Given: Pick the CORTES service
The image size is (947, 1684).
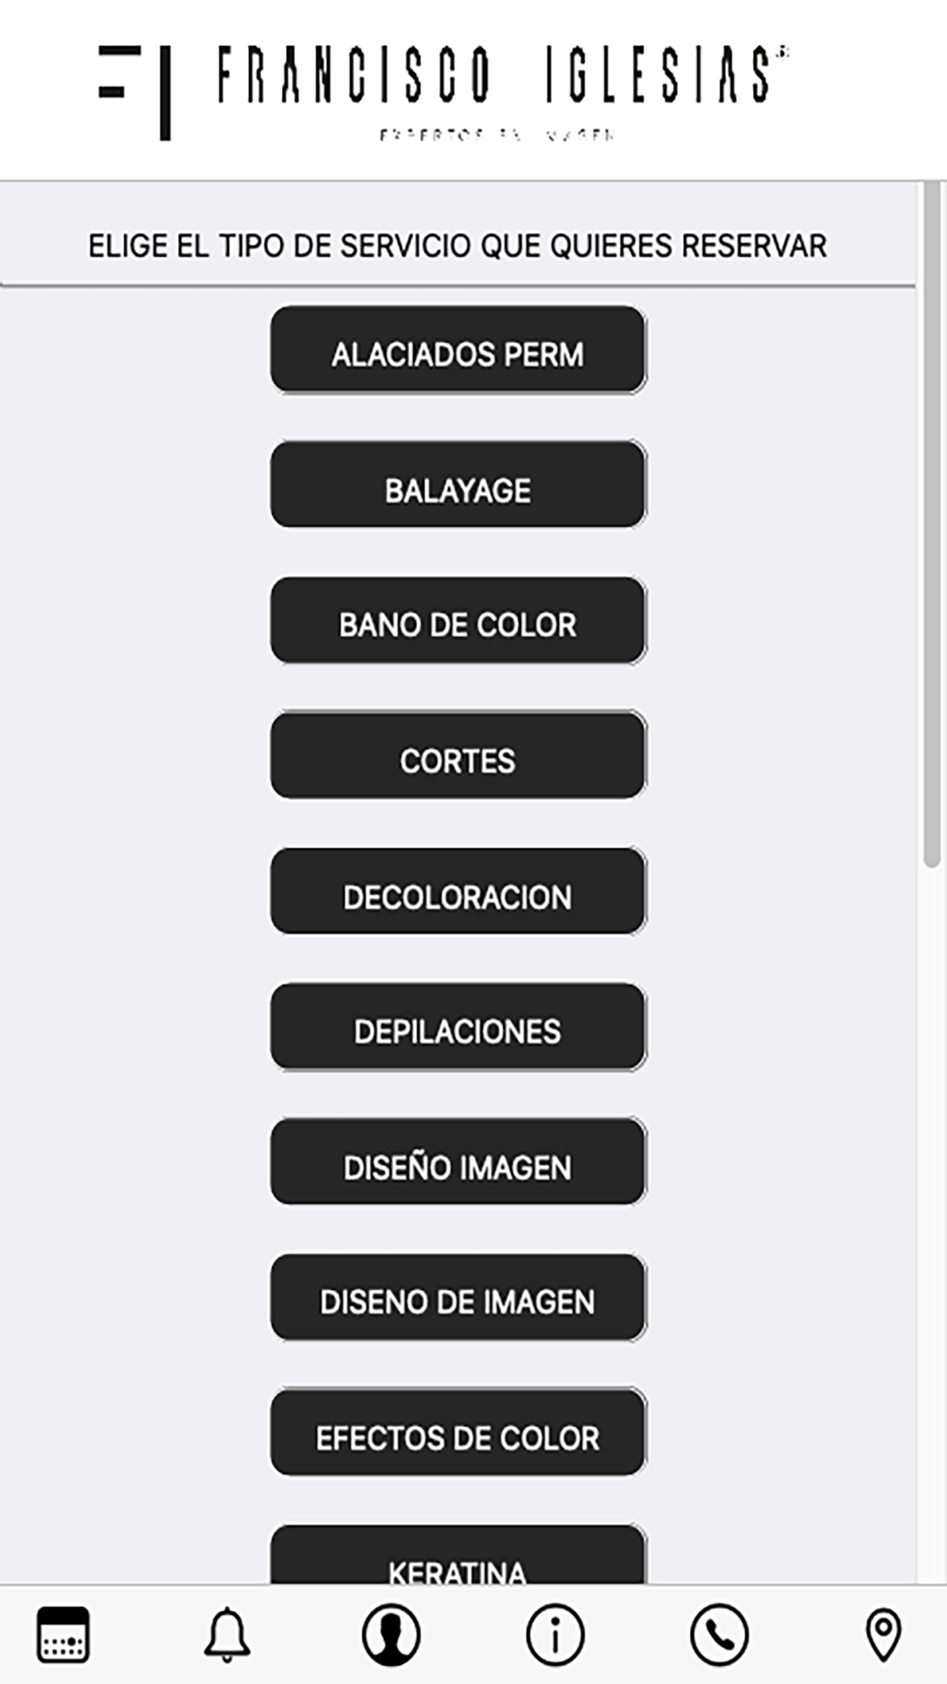Looking at the screenshot, I should 458,756.
